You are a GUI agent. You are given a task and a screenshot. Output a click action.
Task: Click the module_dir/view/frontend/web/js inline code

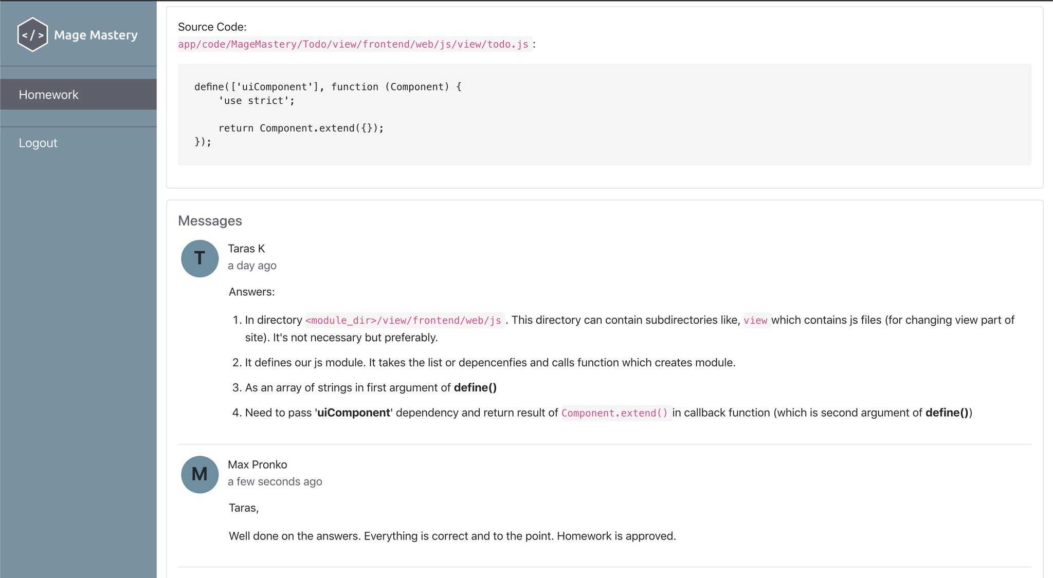point(404,321)
